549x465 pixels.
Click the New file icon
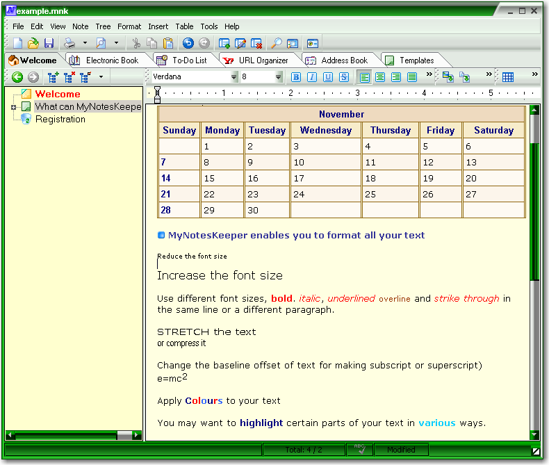coord(17,43)
